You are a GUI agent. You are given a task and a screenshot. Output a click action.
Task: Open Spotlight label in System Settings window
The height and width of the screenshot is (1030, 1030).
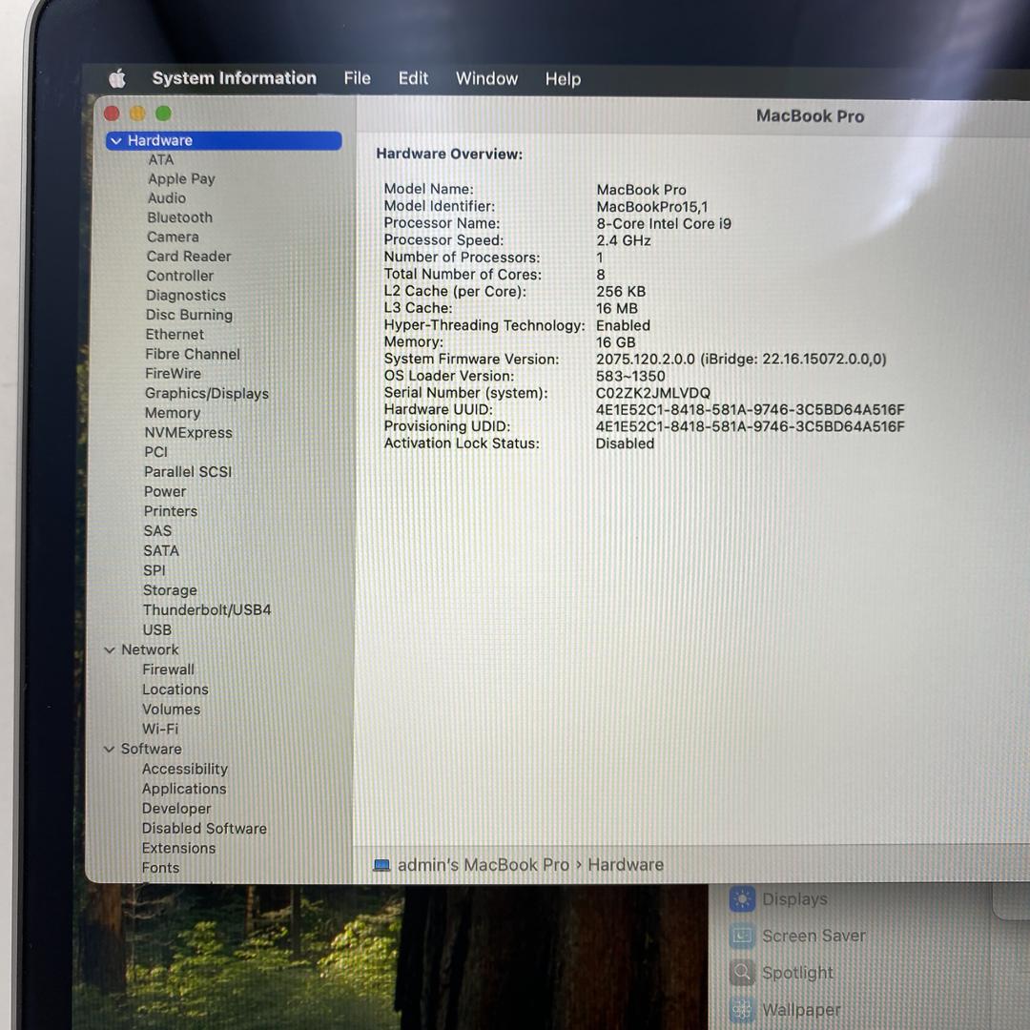tap(797, 973)
